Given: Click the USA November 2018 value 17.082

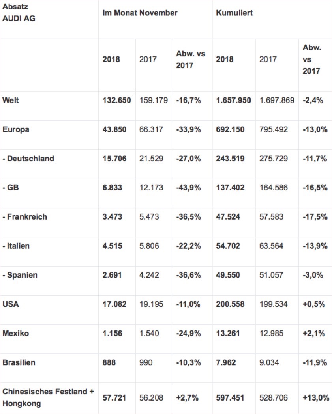Looking at the screenshot, I should pos(114,304).
